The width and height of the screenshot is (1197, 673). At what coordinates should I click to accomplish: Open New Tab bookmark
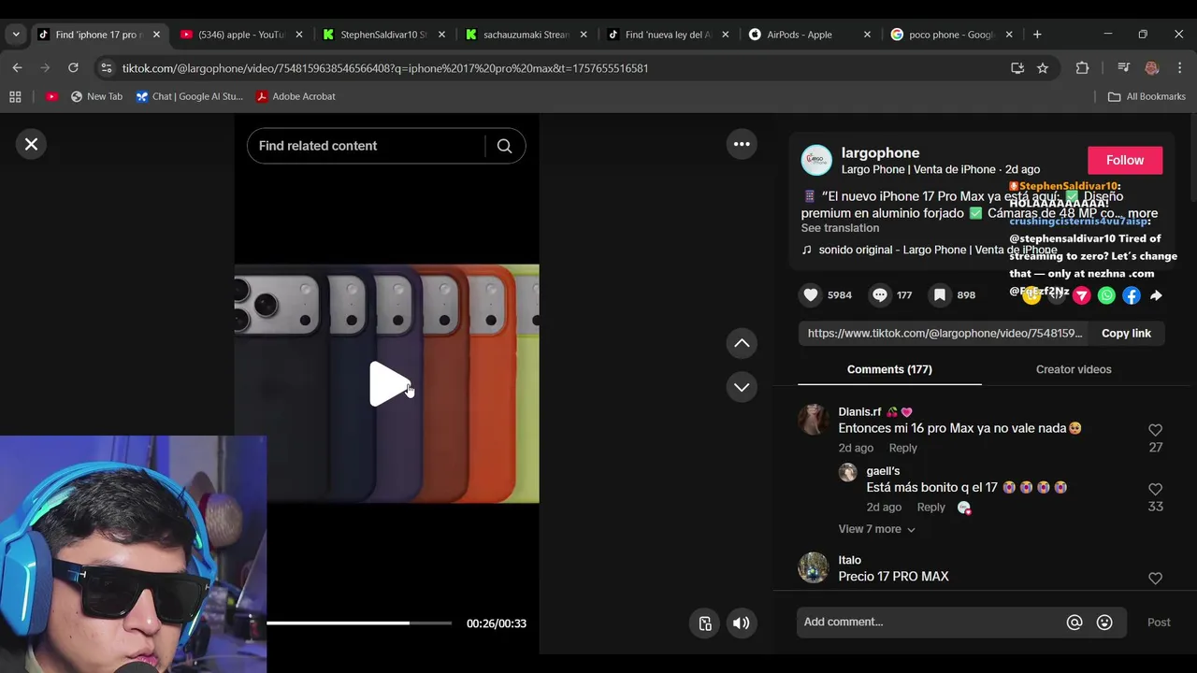[x=96, y=96]
